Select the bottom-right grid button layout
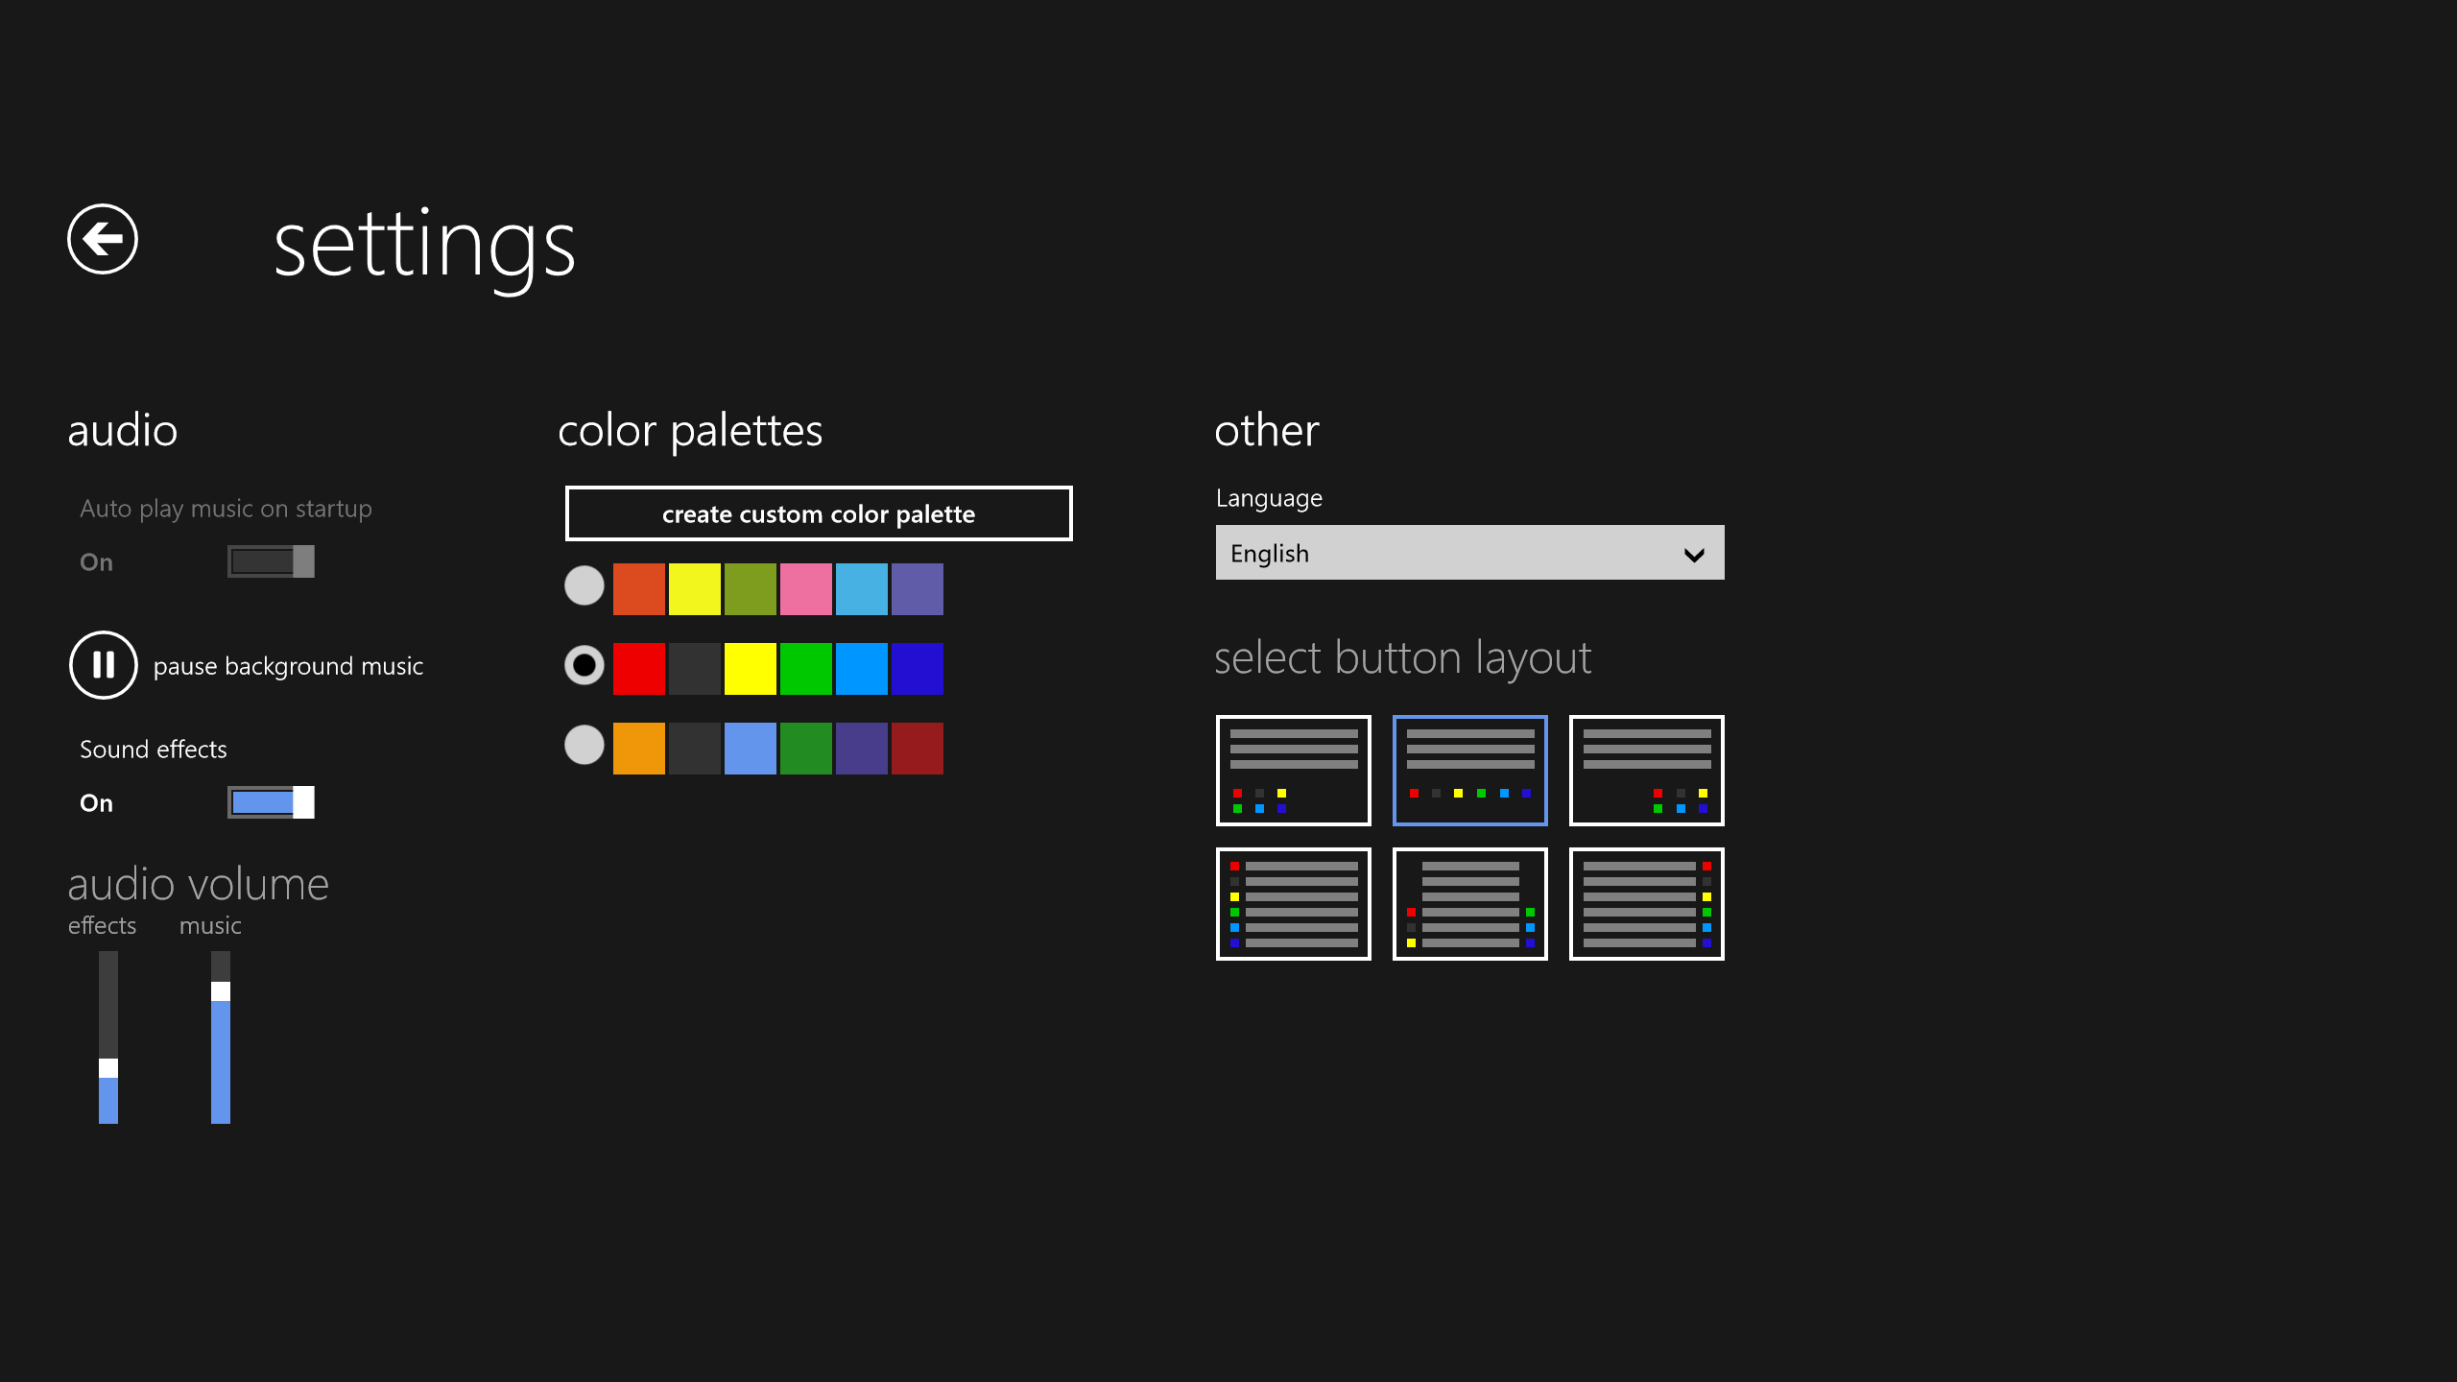This screenshot has height=1382, width=2457. pyautogui.click(x=1646, y=771)
